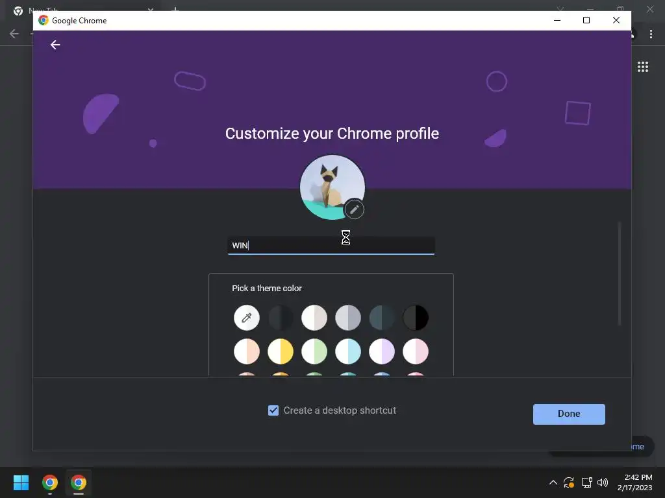Open the Windows Start menu
665x498 pixels.
pyautogui.click(x=21, y=482)
